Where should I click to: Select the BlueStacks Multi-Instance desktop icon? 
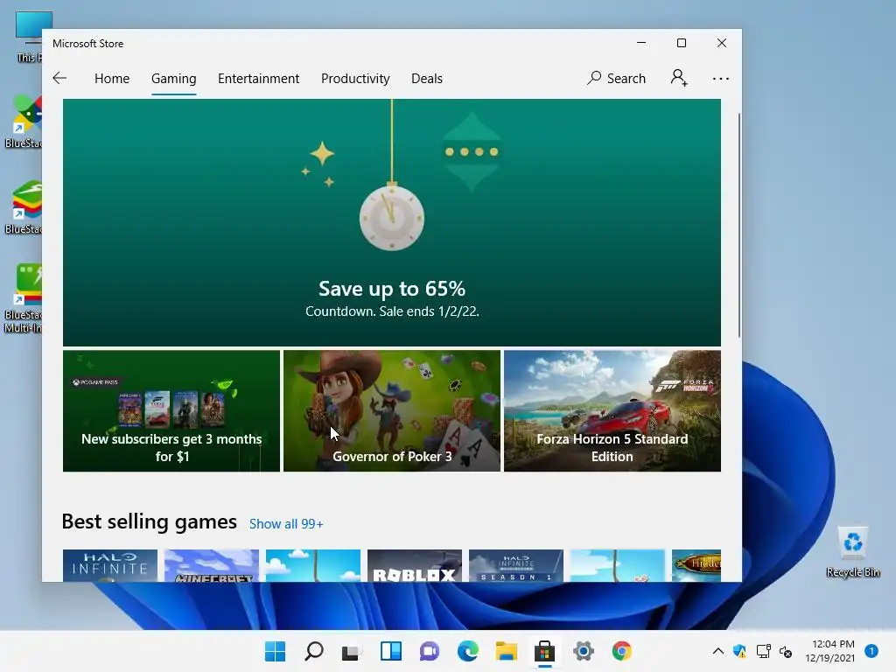[x=24, y=298]
